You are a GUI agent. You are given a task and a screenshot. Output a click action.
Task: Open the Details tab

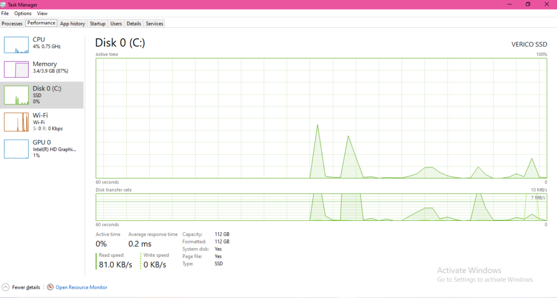(x=134, y=24)
